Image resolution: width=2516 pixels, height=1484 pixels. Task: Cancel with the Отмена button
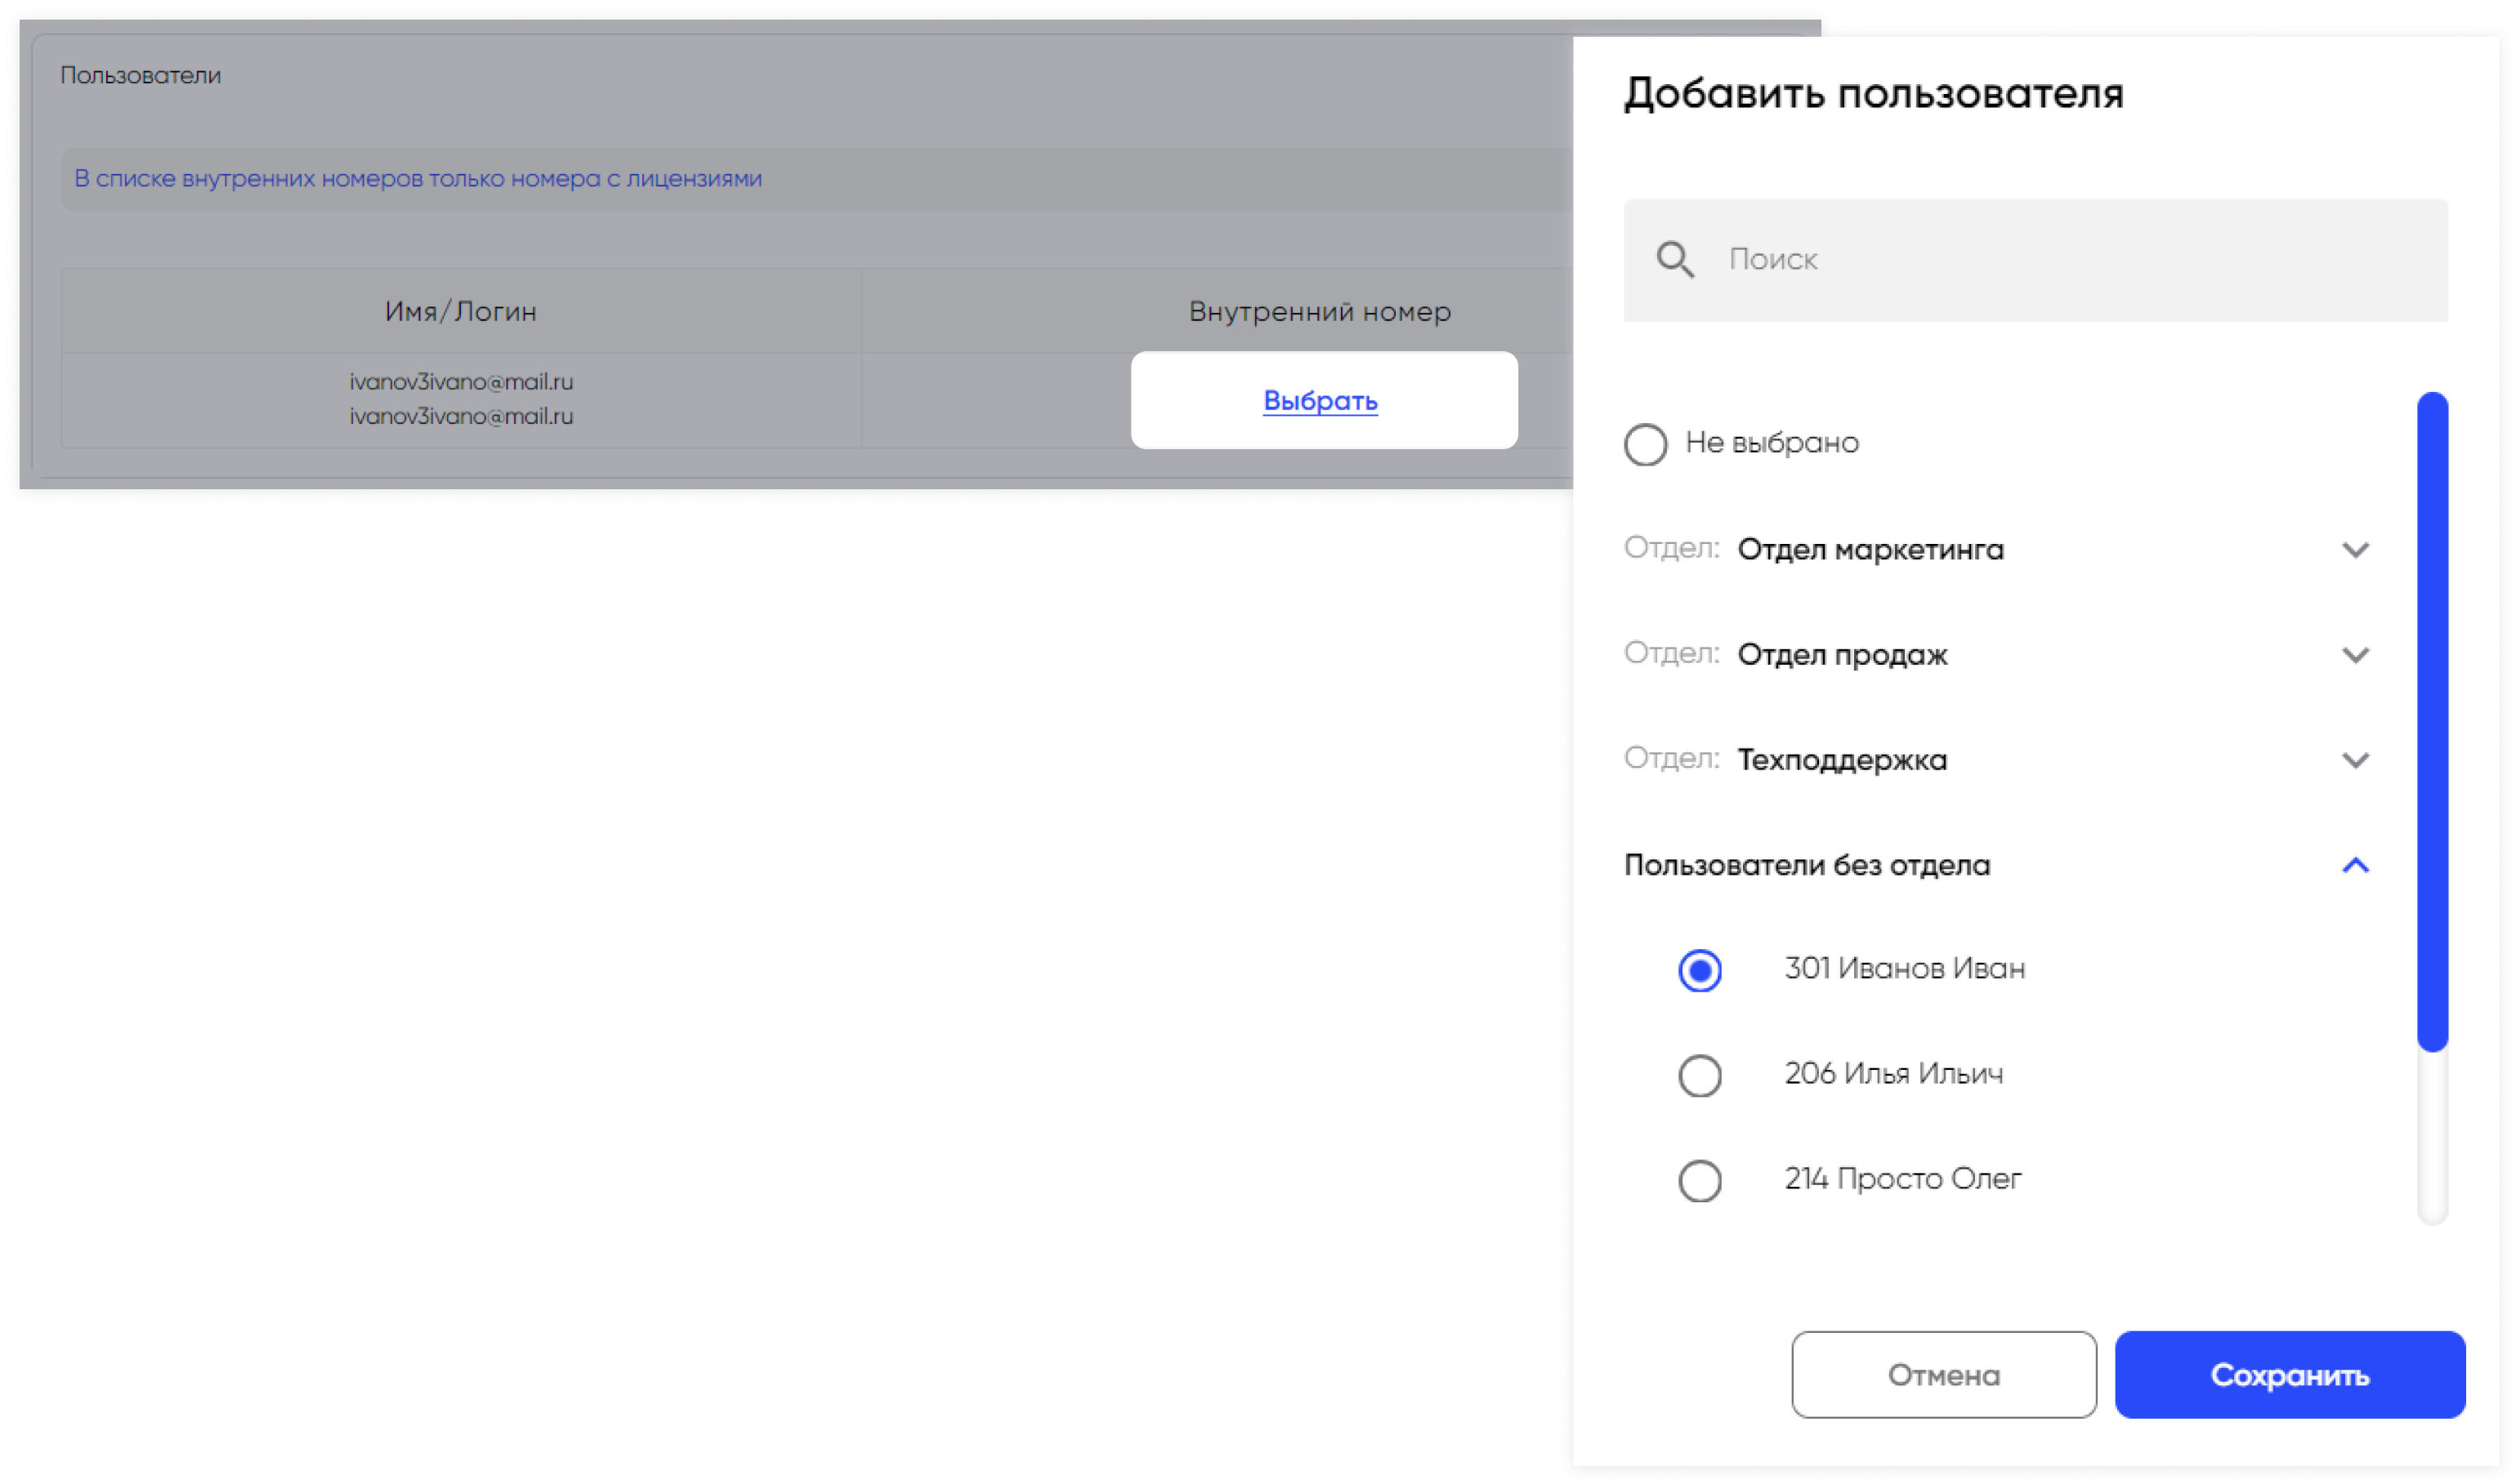[x=1944, y=1375]
